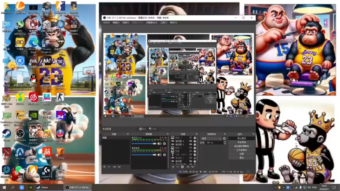Image resolution: width=340 pixels, height=191 pixels.
Task: Remove the scene with the minus icon
Action: point(109,167)
